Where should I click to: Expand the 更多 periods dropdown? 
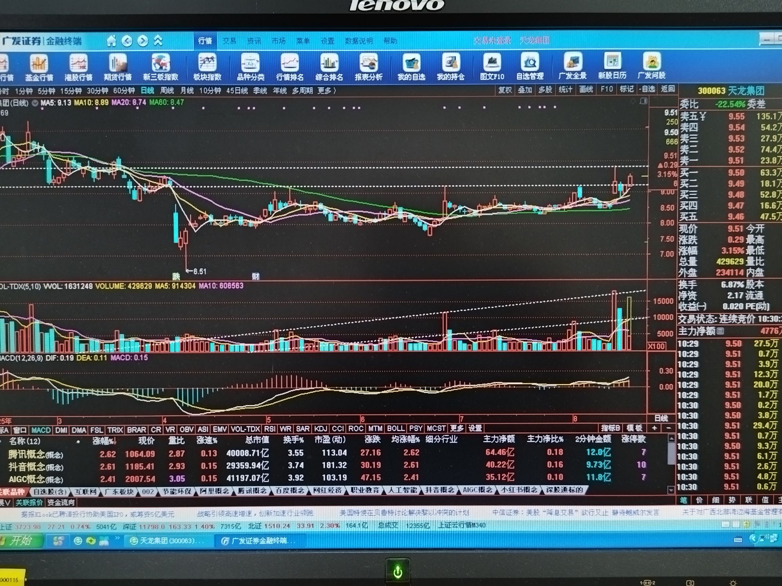click(326, 91)
